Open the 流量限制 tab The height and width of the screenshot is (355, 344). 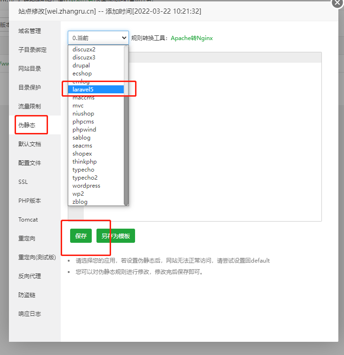30,107
